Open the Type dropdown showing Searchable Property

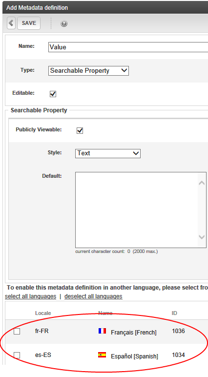tap(88, 71)
